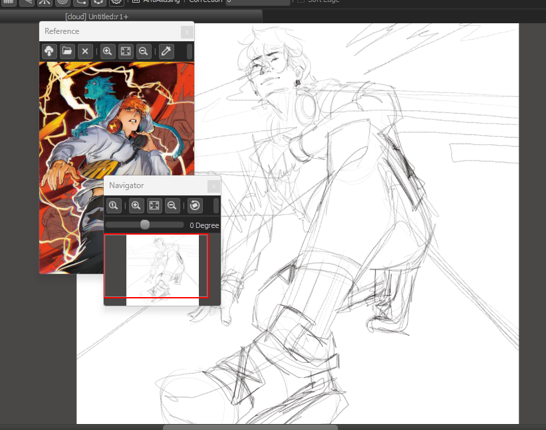Screen dimensions: 546x430
Task: Download a cloud image into the Reference panel
Action: pos(49,51)
